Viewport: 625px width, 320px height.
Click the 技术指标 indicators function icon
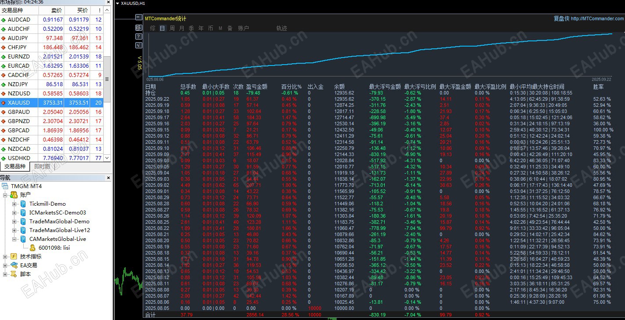pyautogui.click(x=14, y=256)
